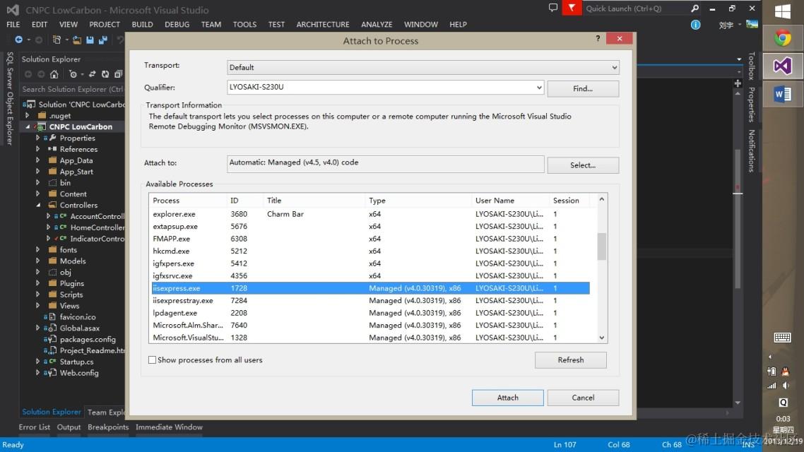
Task: Click the Sync with Active Document icon
Action: (x=93, y=74)
